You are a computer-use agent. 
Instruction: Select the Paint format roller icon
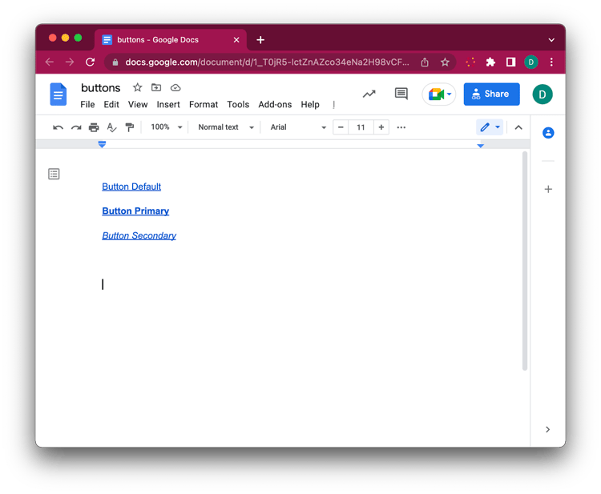[130, 127]
